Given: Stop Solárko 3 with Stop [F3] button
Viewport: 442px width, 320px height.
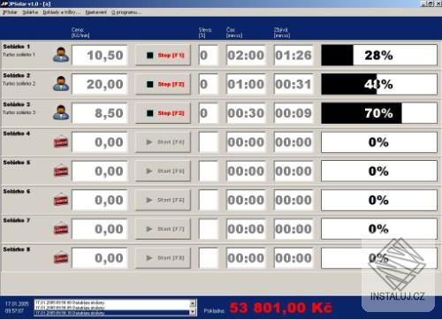Looking at the screenshot, I should point(163,113).
